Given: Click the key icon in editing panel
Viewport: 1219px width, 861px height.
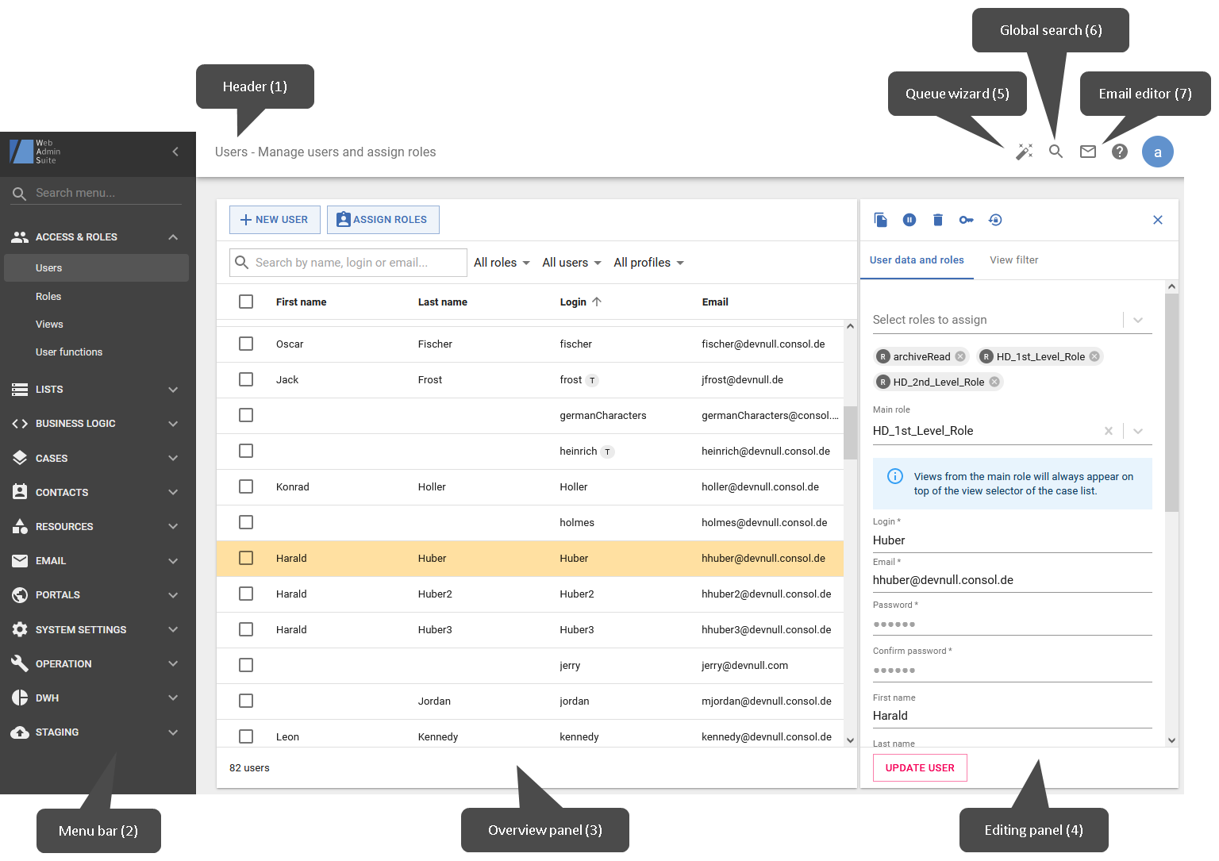Looking at the screenshot, I should (x=966, y=220).
